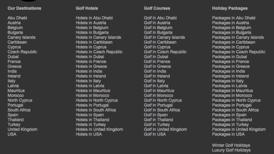Open the Abu Dhabi destination link
The image size is (274, 154).
tap(17, 18)
